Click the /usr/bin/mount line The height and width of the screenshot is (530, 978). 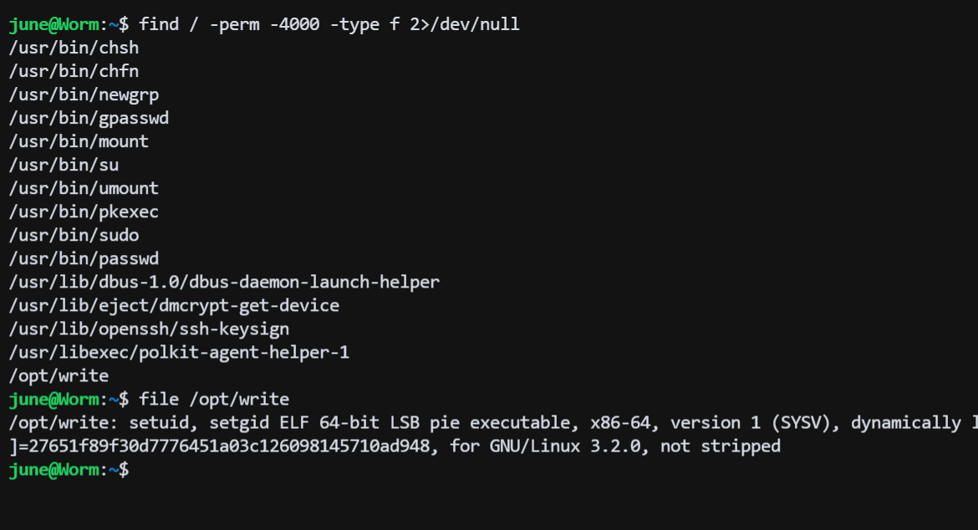coord(79,141)
